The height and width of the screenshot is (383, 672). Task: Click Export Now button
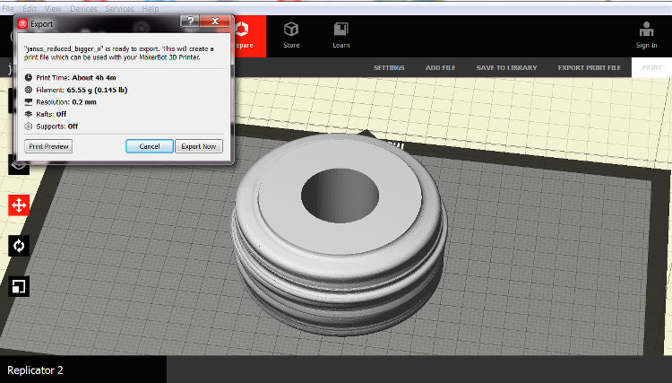tap(198, 146)
